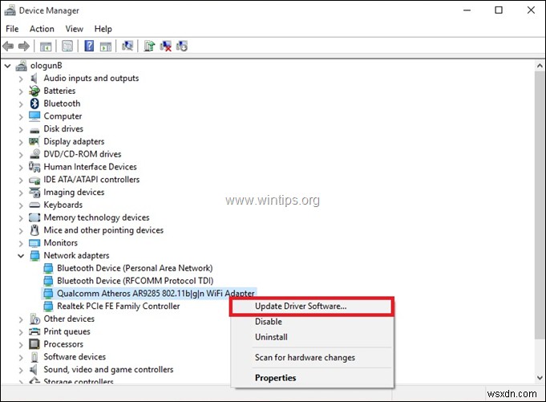This screenshot has height=402, width=546.
Task: Choose Disable in the context menu
Action: [313, 322]
